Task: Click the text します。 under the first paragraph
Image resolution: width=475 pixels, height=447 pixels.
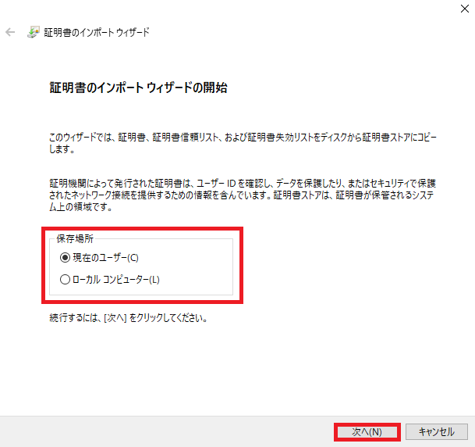Action: [x=62, y=149]
